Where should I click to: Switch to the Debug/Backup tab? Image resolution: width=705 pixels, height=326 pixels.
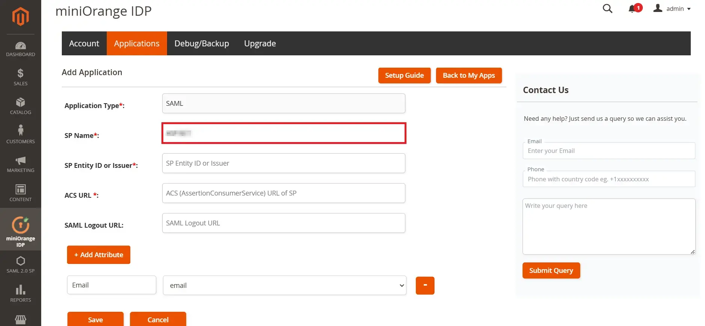pyautogui.click(x=202, y=43)
